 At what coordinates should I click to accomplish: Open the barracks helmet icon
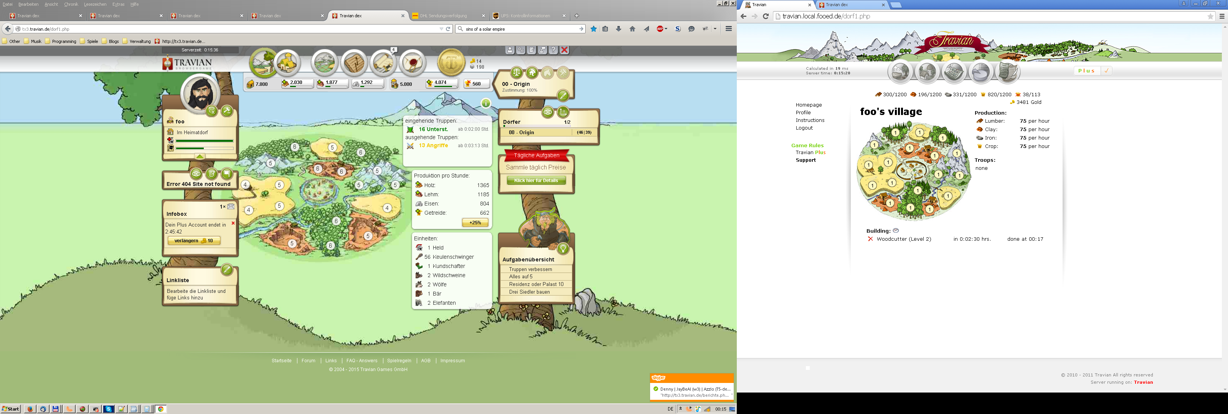tap(532, 73)
